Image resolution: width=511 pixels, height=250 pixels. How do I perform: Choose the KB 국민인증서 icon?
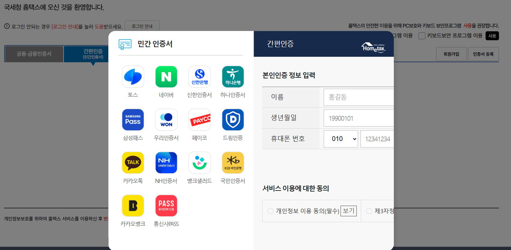233,162
